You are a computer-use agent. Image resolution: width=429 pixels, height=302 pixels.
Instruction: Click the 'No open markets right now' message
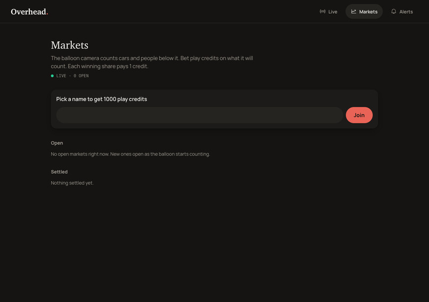[130, 154]
